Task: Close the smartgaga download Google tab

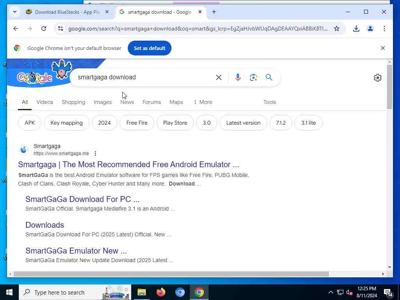Action: coord(200,12)
